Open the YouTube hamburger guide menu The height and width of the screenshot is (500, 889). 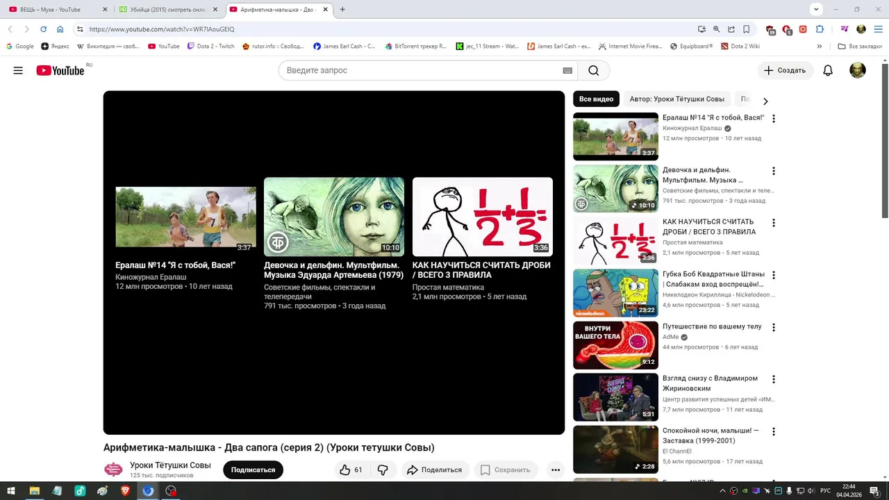pyautogui.click(x=18, y=70)
